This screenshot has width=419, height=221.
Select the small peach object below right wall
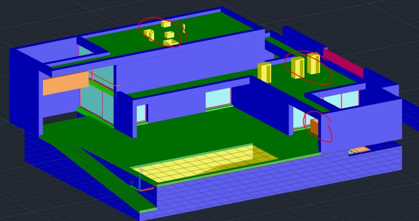[360, 150]
